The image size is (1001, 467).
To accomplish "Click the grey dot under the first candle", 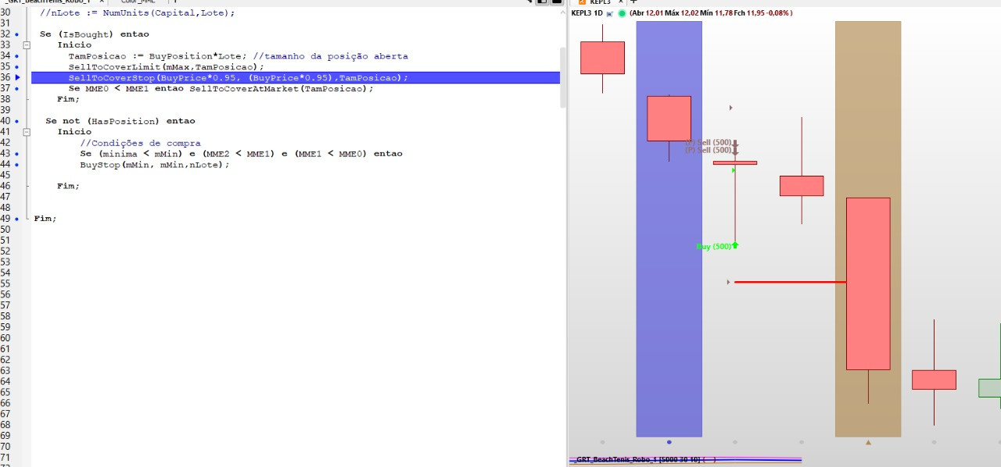I will tap(602, 442).
